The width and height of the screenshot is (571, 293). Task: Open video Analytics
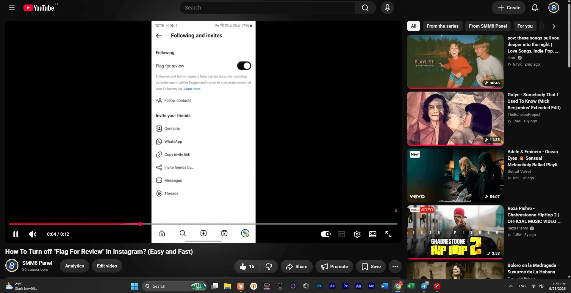pos(74,266)
